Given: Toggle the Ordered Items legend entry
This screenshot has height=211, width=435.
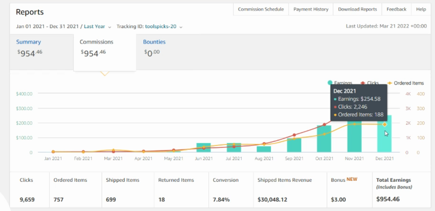Looking at the screenshot, I should point(405,83).
